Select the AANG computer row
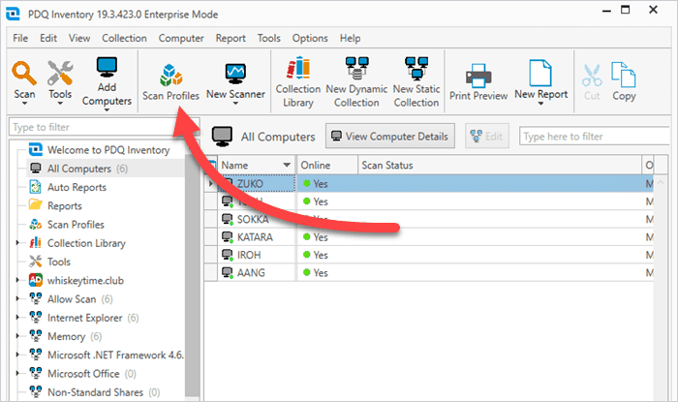This screenshot has height=402, width=678. (428, 272)
